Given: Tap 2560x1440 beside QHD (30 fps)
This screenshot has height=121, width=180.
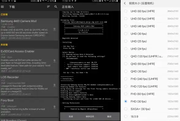Looking at the screenshot, I should pos(173,71).
